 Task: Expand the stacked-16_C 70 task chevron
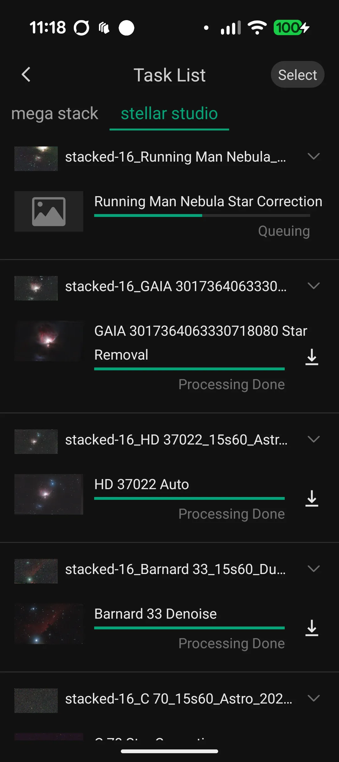[x=314, y=698]
